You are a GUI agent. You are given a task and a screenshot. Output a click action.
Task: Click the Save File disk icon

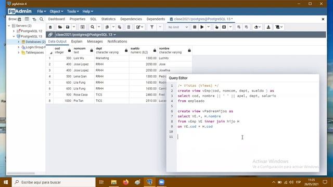[x=68, y=27]
